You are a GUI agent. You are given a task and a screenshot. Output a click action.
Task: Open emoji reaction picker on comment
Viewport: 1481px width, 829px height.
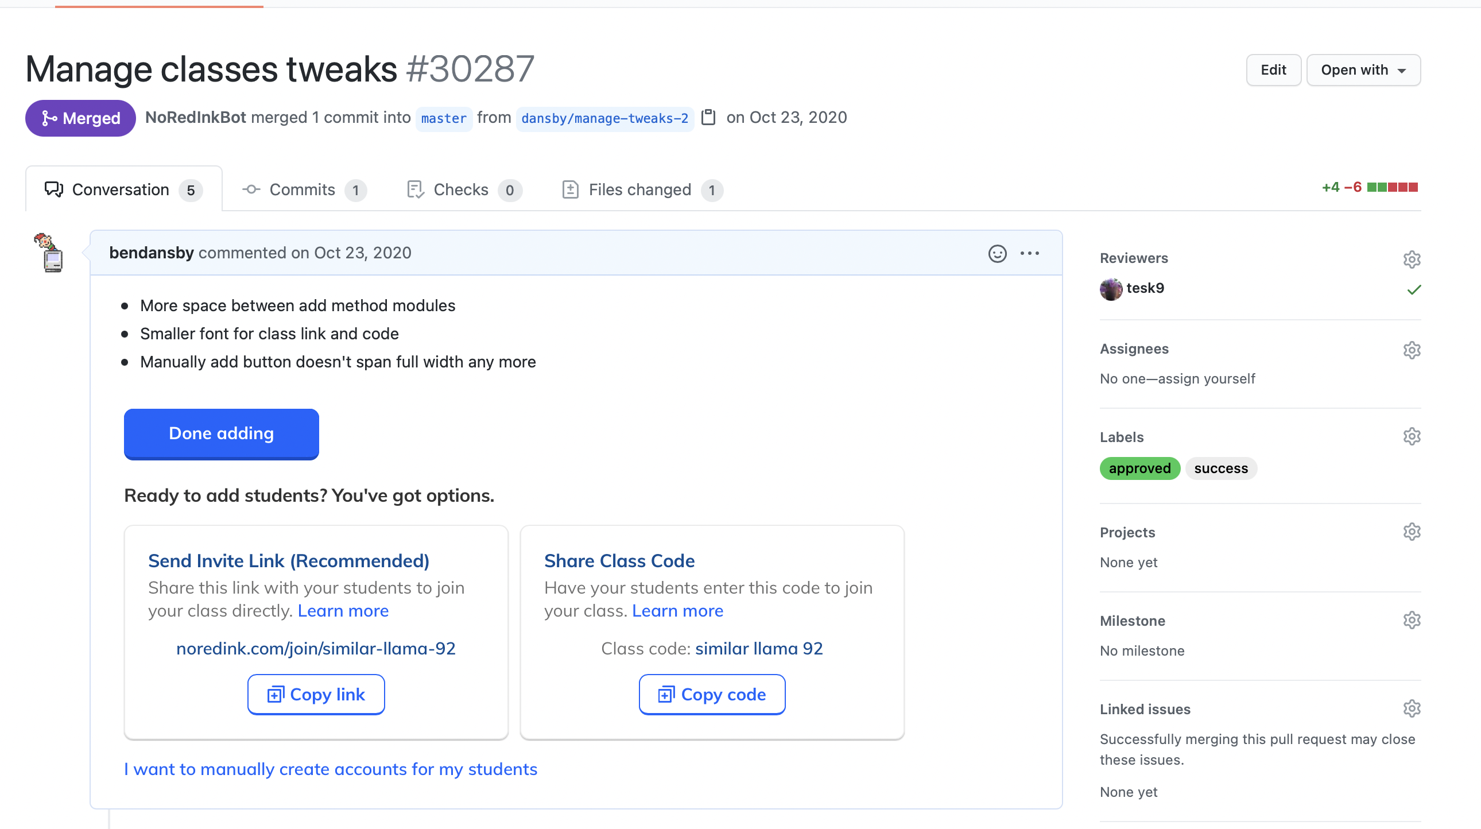coord(997,253)
